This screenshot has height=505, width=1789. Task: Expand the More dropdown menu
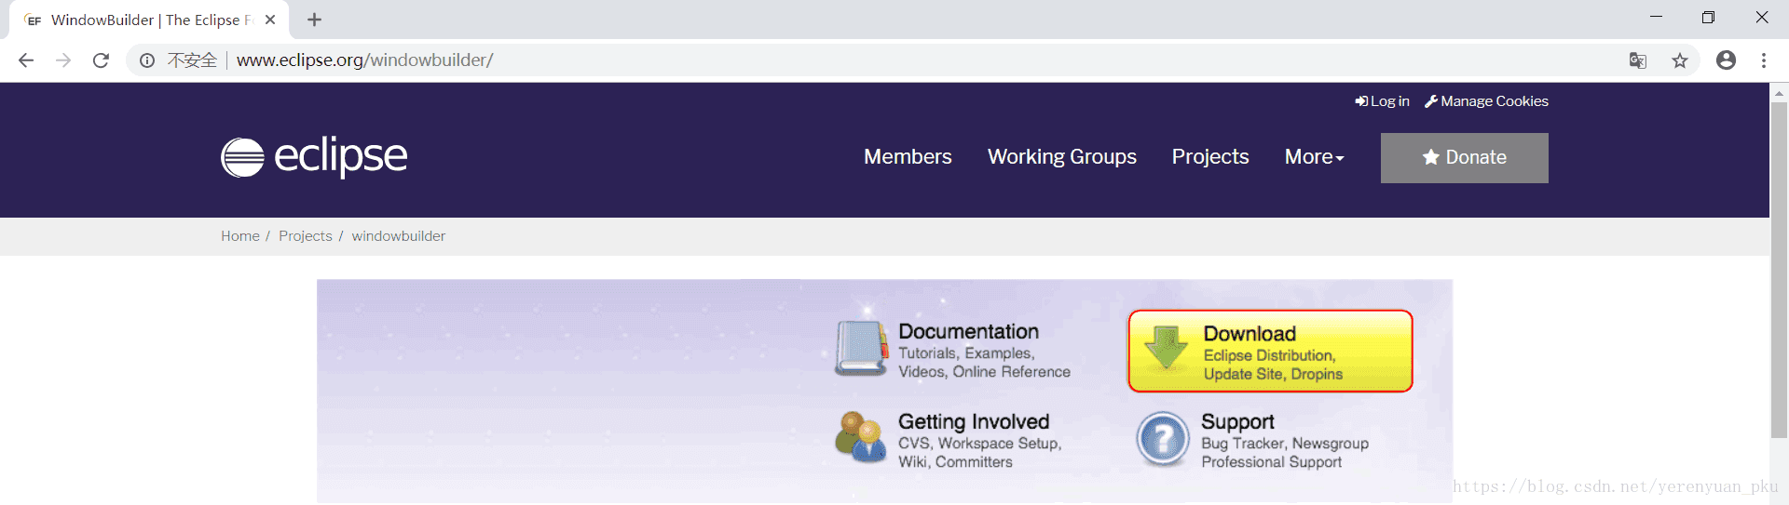point(1315,157)
